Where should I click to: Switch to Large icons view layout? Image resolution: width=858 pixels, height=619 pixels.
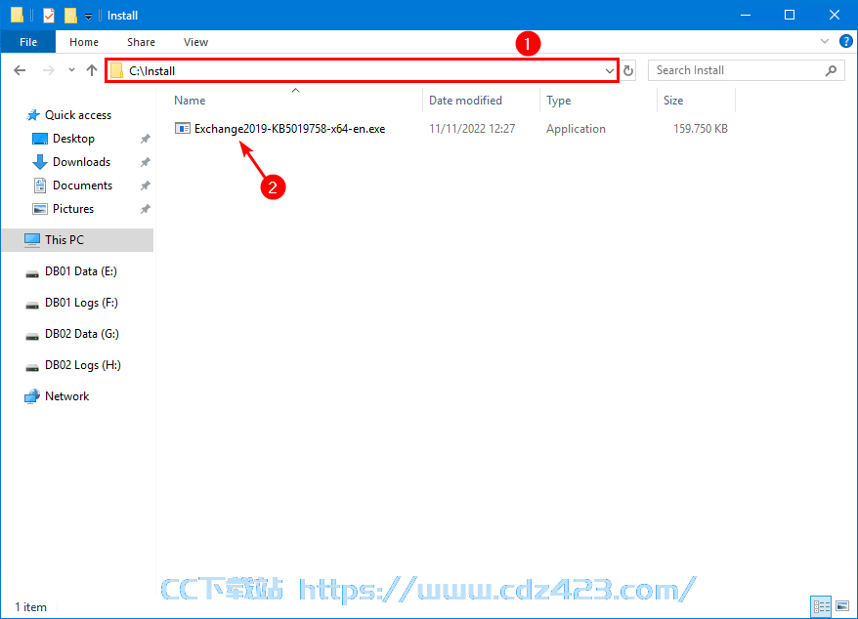[x=842, y=606]
